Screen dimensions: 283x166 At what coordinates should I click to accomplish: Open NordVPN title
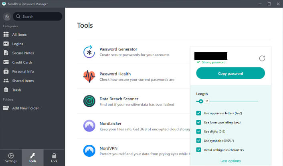coord(109,148)
